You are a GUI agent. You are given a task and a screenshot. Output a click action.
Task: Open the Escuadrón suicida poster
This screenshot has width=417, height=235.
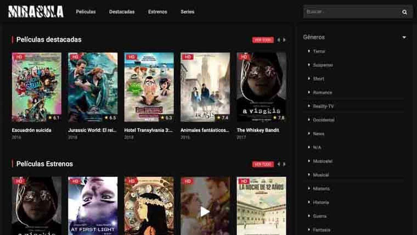(36, 87)
